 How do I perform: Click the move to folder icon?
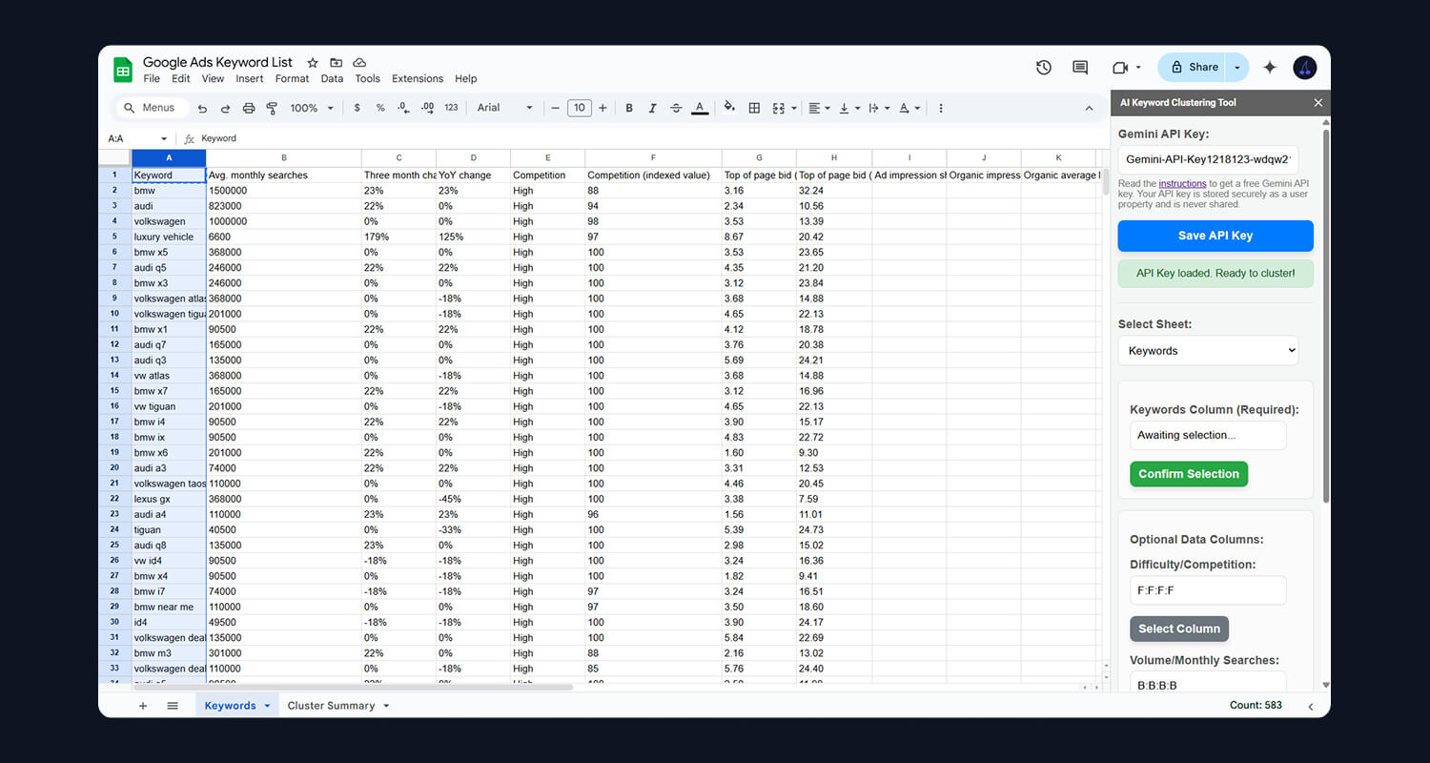336,63
